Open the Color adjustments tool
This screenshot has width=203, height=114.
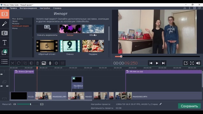point(31,63)
